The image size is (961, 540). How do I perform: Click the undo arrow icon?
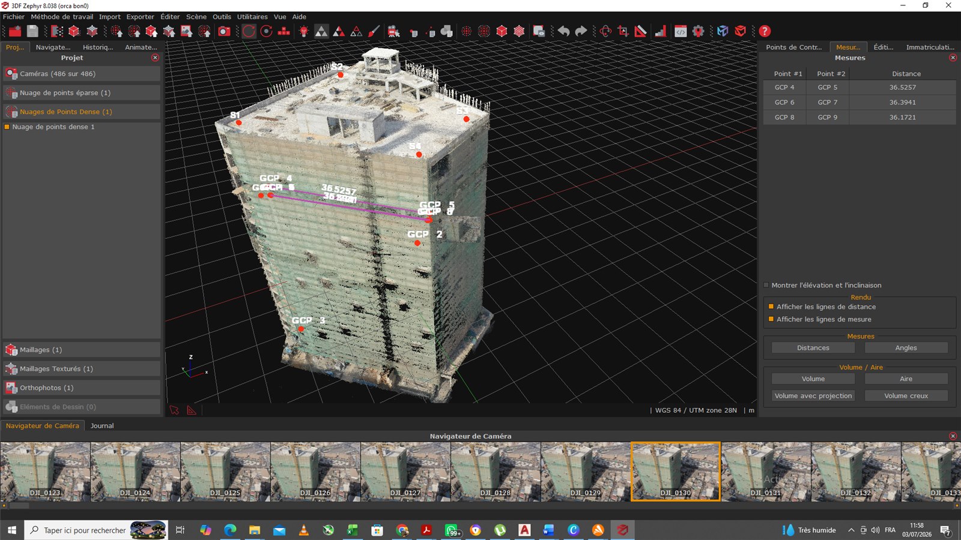click(563, 31)
